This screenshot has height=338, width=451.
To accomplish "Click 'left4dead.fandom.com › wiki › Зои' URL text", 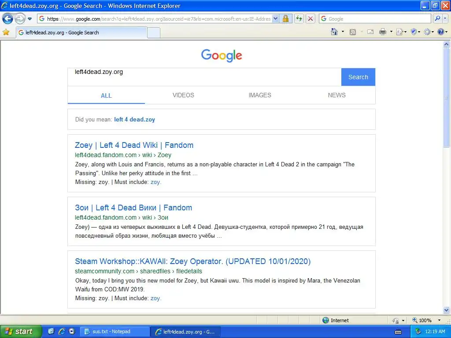I will 122,217.
